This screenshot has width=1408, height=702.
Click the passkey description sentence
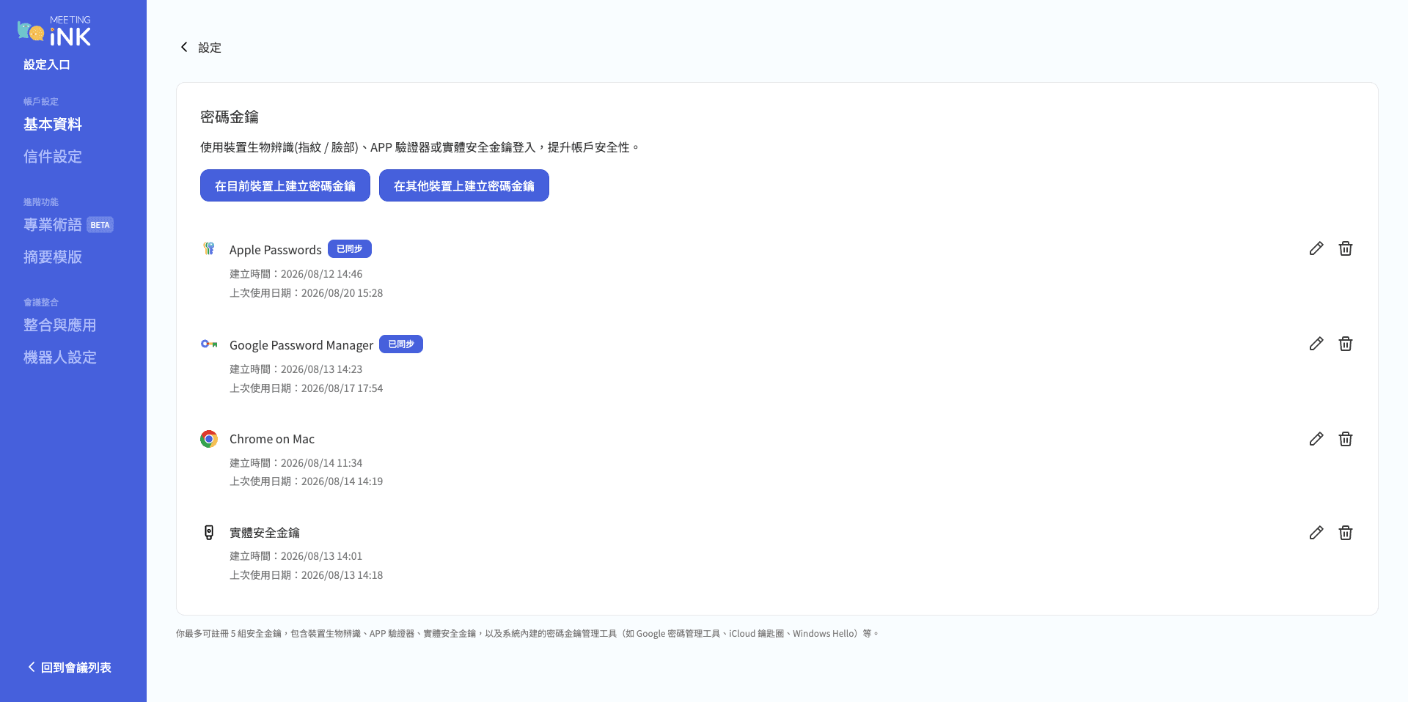(x=420, y=147)
